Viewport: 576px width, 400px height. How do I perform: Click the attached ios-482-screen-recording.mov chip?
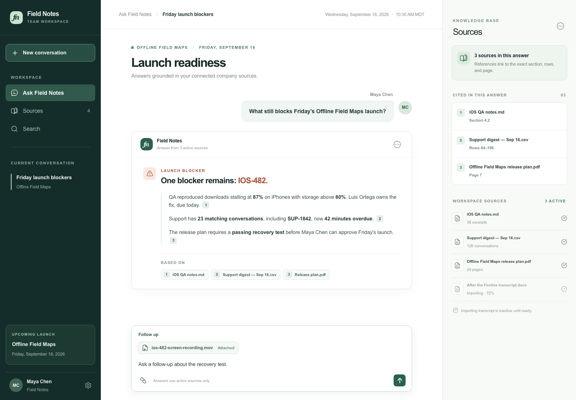pos(188,348)
